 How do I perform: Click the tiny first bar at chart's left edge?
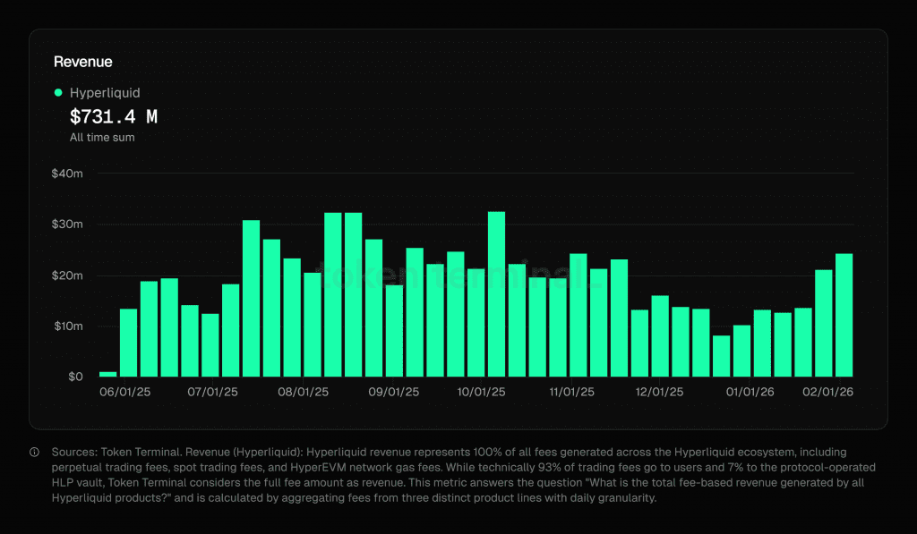tap(108, 374)
